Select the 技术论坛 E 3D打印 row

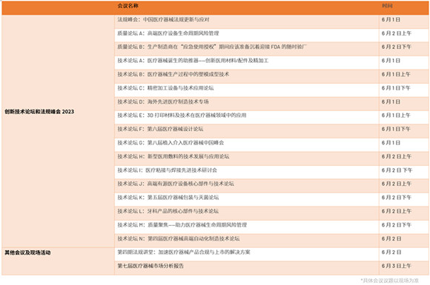point(271,118)
